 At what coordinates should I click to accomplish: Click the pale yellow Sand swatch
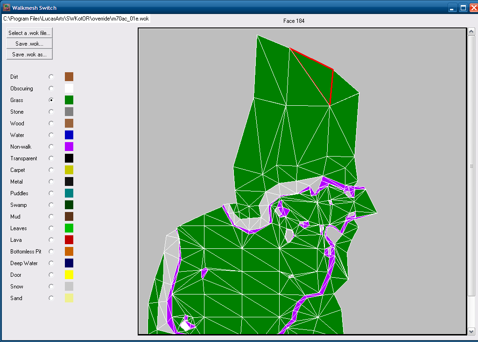69,298
